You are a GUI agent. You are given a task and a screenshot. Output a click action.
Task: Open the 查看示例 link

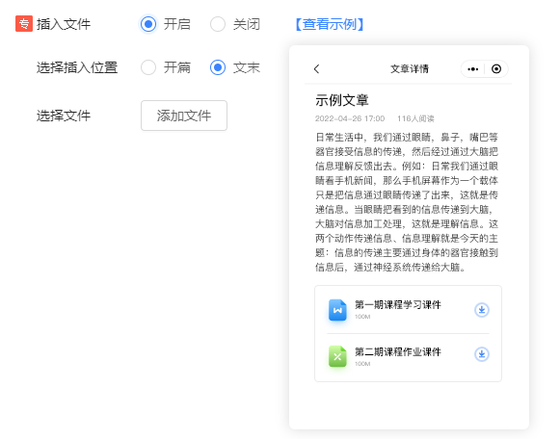pyautogui.click(x=330, y=24)
